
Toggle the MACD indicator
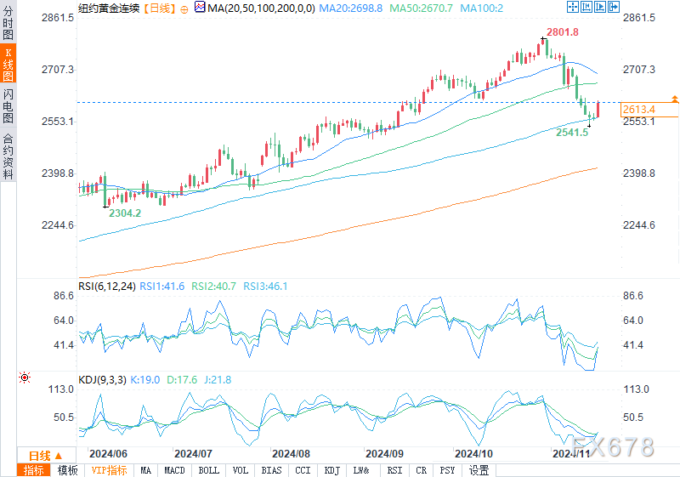click(x=174, y=470)
